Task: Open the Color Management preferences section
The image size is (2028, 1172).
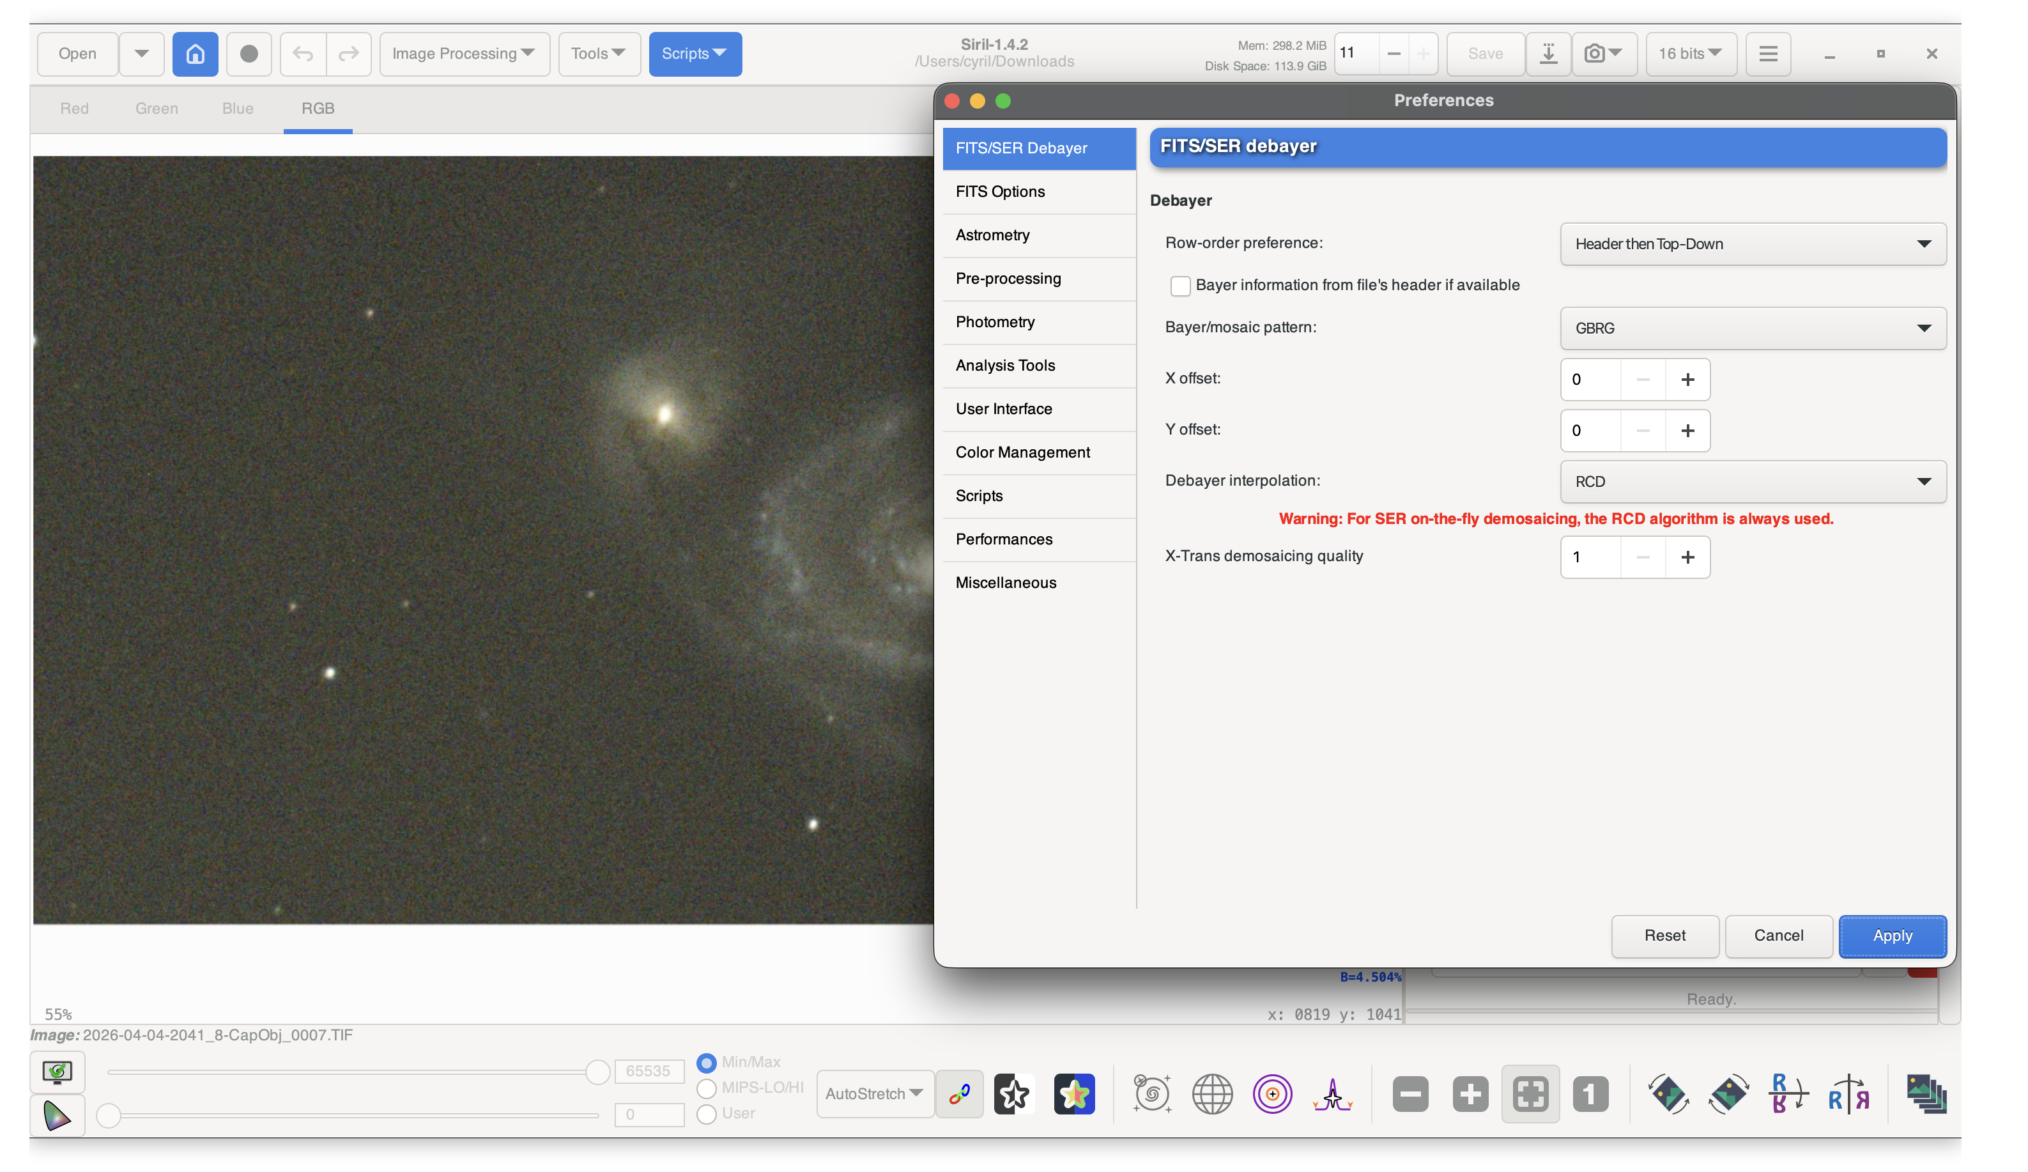Action: point(1022,452)
